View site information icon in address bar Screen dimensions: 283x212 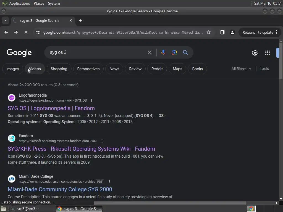pyautogui.click(x=38, y=32)
